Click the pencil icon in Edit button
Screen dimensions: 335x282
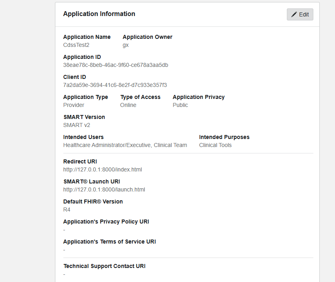pos(294,14)
